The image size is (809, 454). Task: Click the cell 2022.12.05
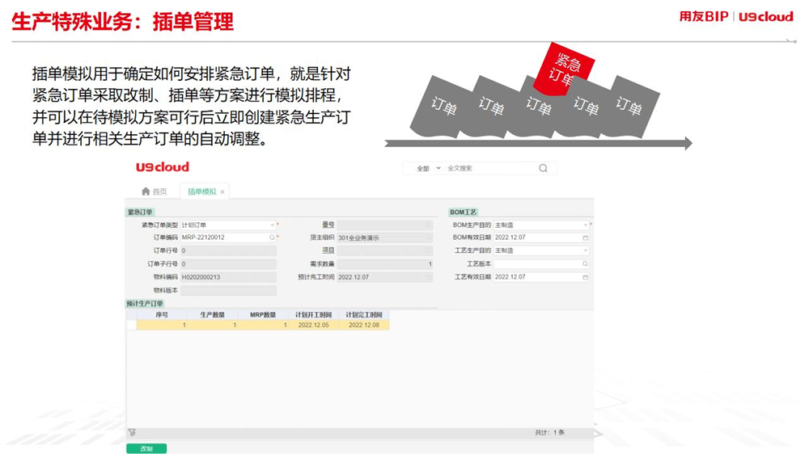pos(314,326)
